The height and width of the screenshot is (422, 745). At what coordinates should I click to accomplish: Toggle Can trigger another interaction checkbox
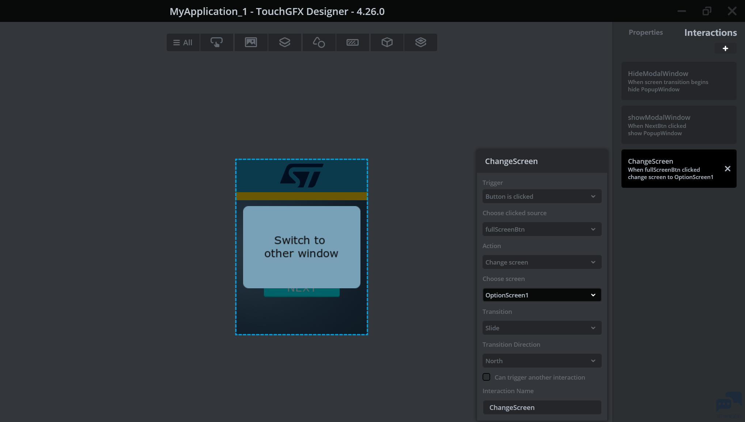point(486,377)
